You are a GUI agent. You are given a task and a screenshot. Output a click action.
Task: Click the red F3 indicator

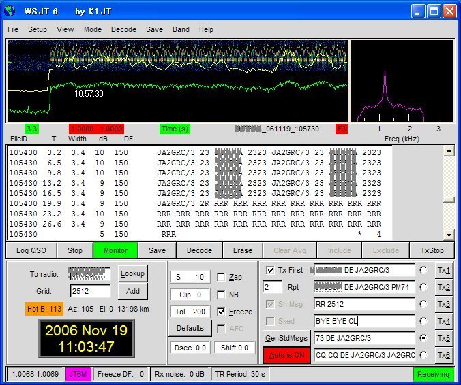tap(342, 129)
